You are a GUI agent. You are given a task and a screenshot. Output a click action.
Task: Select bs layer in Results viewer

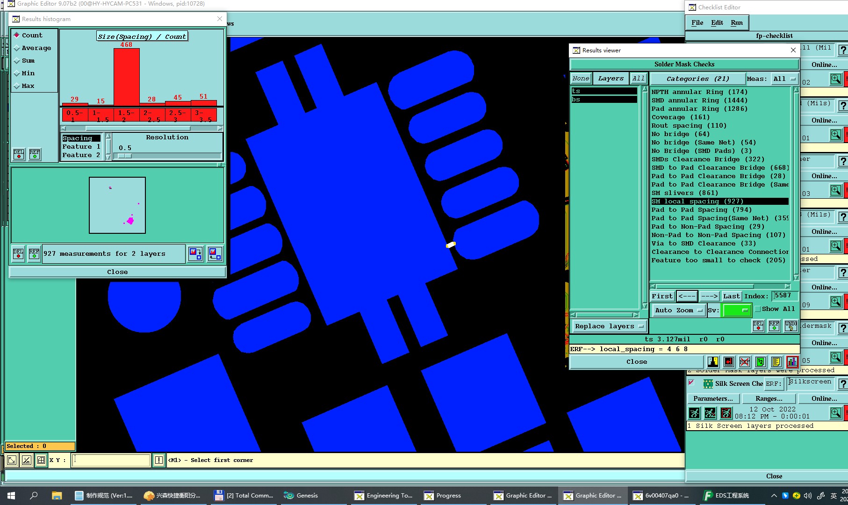(x=604, y=100)
